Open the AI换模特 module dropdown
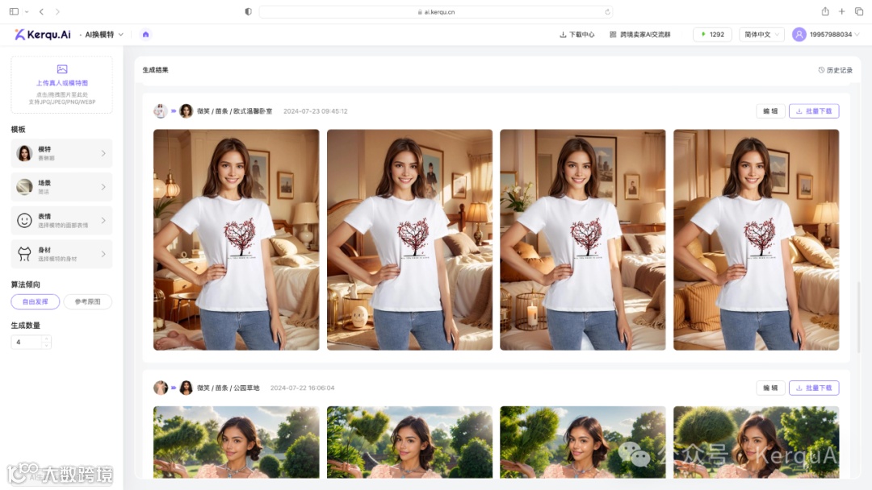 (x=104, y=35)
